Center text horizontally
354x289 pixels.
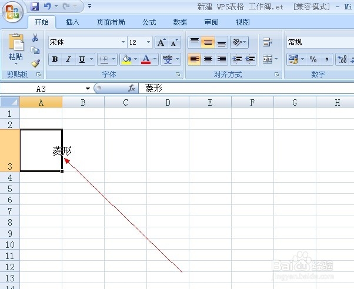tap(208, 59)
